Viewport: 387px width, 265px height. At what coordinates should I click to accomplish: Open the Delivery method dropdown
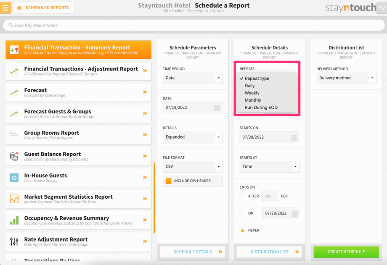pos(346,78)
